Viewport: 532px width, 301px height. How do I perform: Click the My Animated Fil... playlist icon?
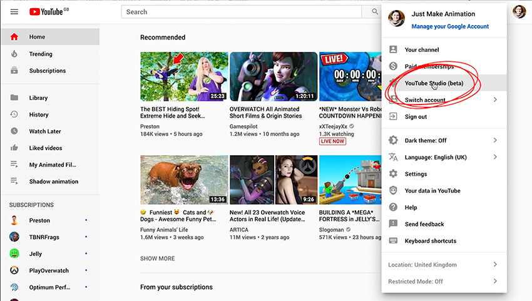[x=14, y=164]
